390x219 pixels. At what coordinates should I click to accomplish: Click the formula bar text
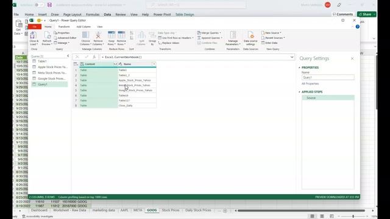123,57
